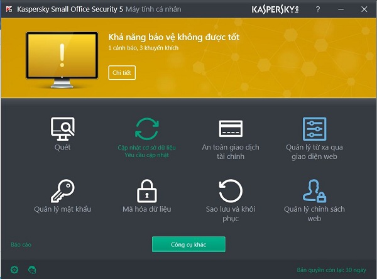Click the warning monitor image
377x279 pixels.
tap(62, 60)
